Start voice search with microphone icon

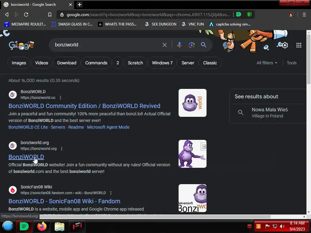(x=179, y=45)
